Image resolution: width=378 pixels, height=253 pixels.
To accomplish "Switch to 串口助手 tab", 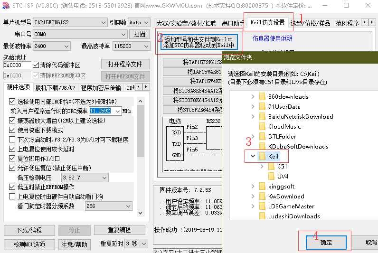I will 233,23.
